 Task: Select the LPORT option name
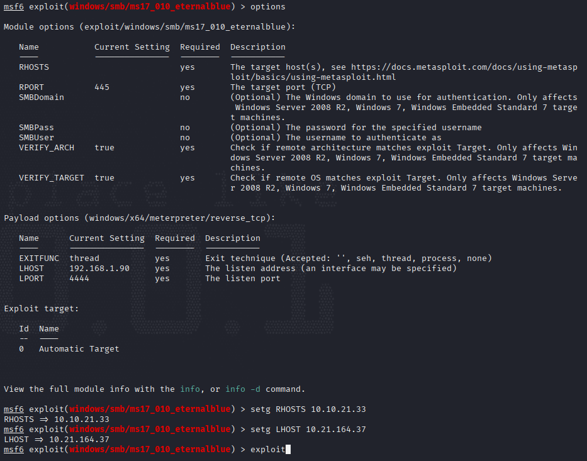31,279
